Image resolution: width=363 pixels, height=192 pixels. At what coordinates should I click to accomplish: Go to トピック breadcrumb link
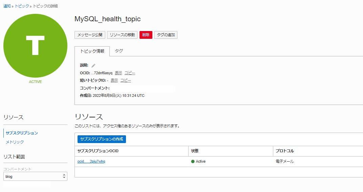click(x=22, y=6)
